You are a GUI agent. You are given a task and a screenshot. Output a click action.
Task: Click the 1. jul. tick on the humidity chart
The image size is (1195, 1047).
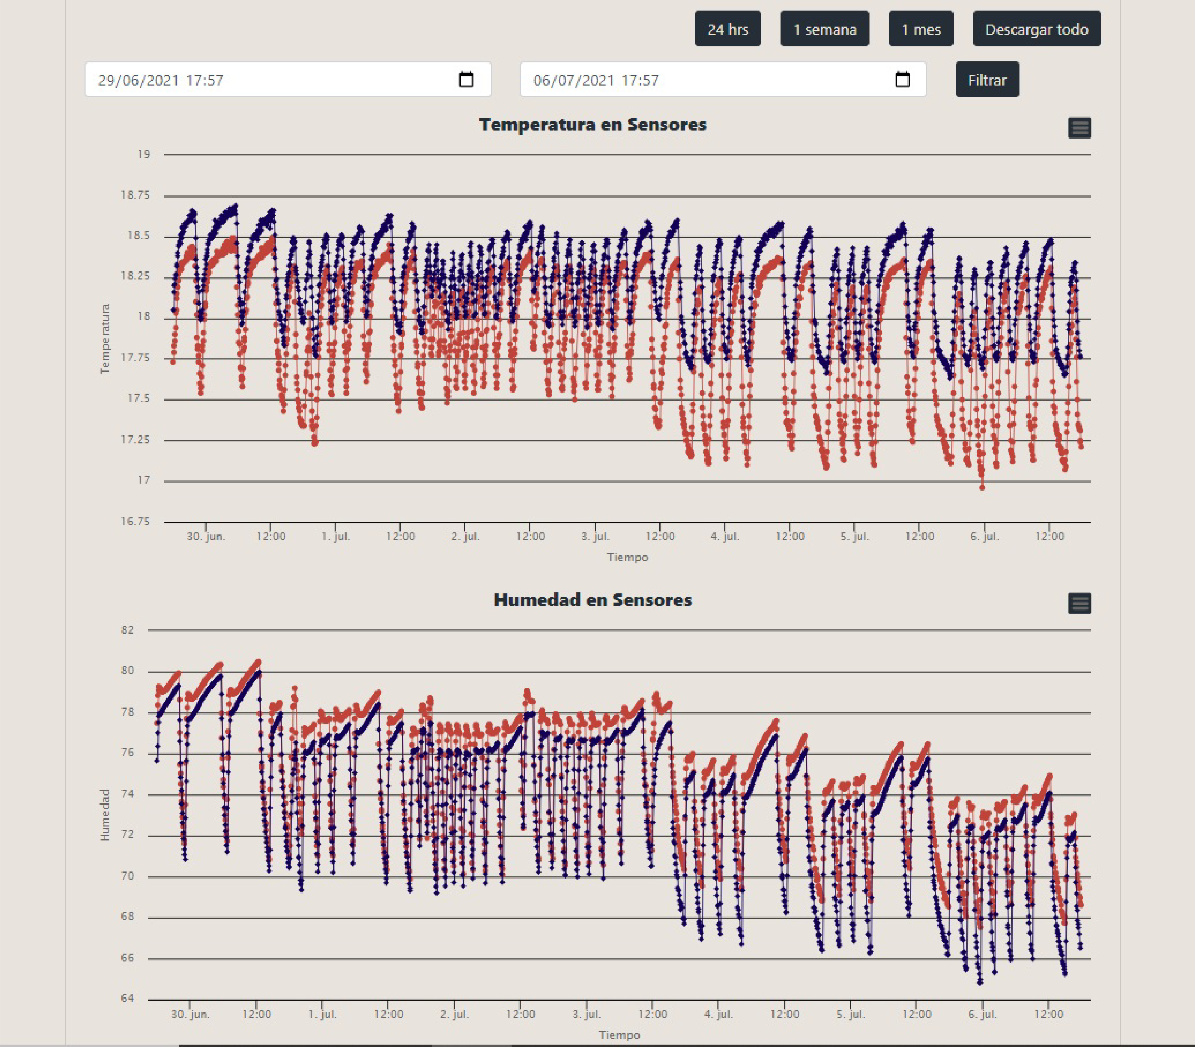[x=322, y=1014]
